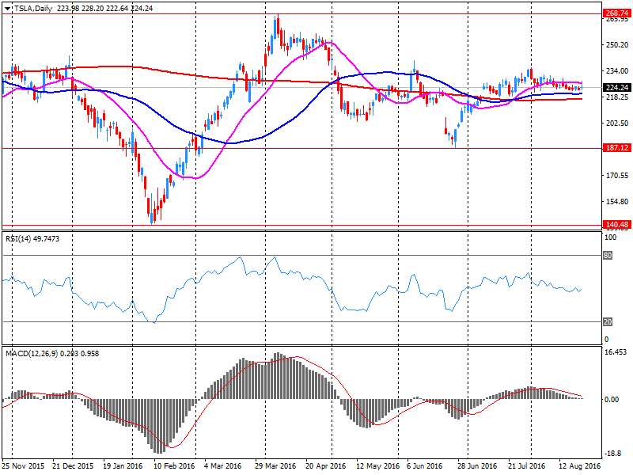Click the 6 Jun 2016 date label
This screenshot has height=475, width=633.
tap(425, 465)
